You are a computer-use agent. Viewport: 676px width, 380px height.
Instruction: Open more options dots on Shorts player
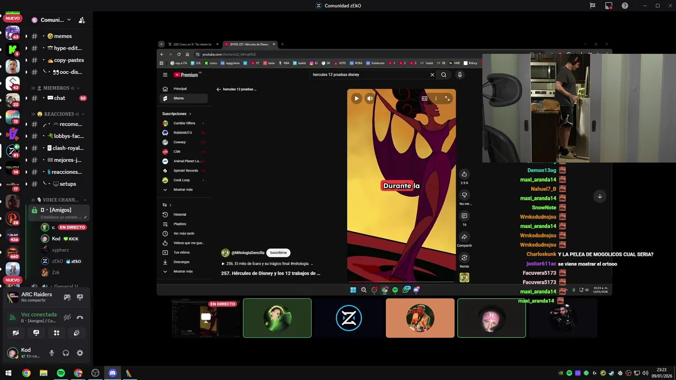pos(436,98)
